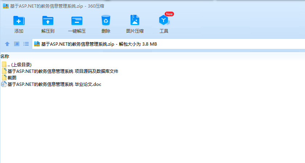Click the 一键解压 one-click extract icon
Screen dimensions: 305x163
[77, 21]
